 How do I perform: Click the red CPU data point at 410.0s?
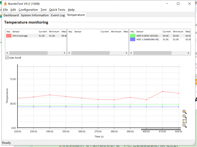pos(163,91)
